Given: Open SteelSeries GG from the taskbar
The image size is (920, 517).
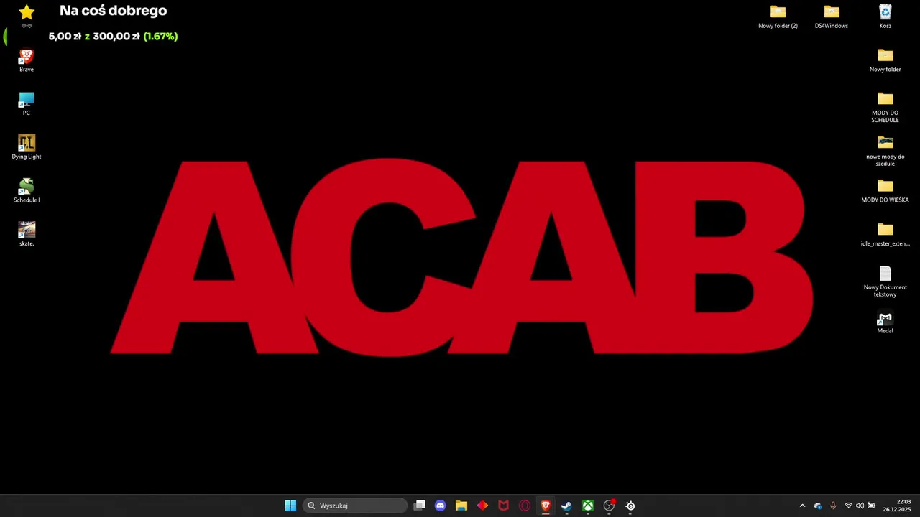Looking at the screenshot, I should click(x=630, y=506).
